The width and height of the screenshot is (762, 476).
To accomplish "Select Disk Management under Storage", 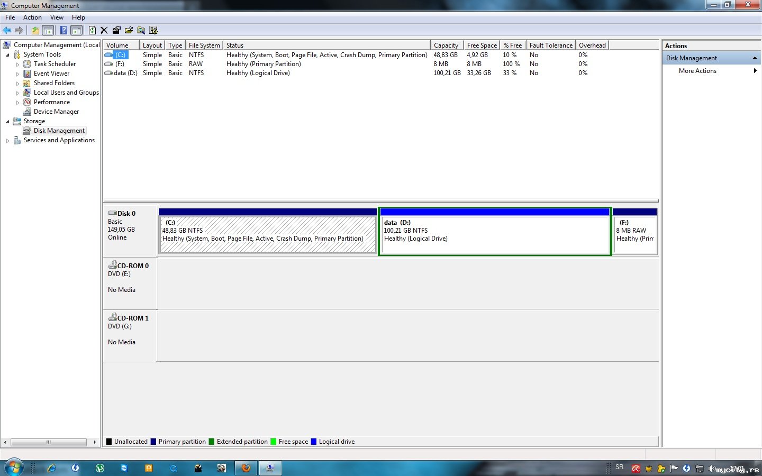I will (x=59, y=131).
